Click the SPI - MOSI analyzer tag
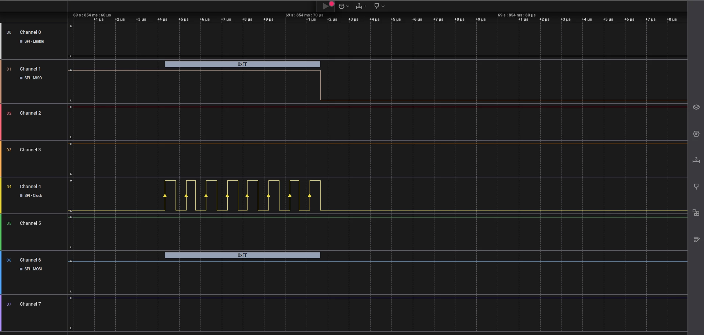The image size is (704, 335). pyautogui.click(x=33, y=269)
